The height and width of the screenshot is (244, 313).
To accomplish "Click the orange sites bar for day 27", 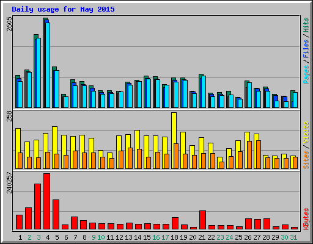I will click(259, 154).
